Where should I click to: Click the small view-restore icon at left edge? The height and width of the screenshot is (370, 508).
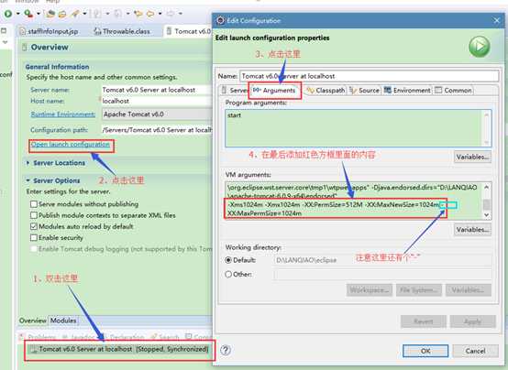point(4,31)
